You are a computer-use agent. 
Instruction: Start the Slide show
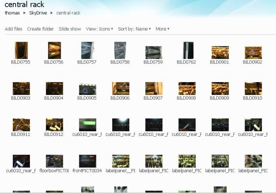70,29
